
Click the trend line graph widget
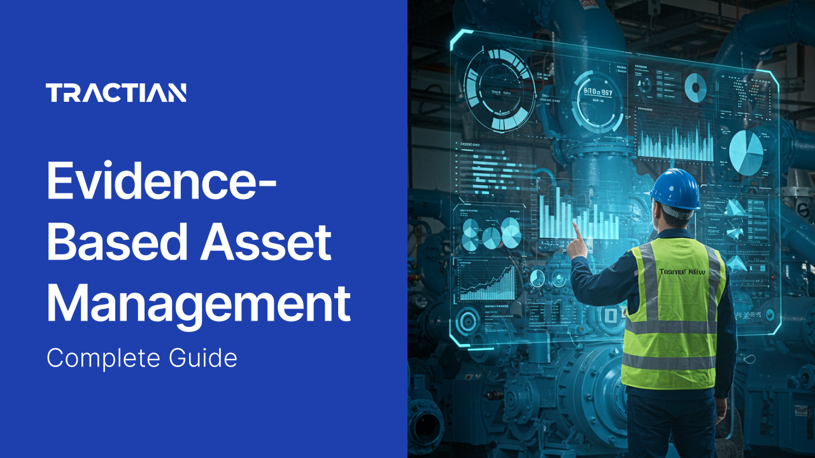coord(487,280)
